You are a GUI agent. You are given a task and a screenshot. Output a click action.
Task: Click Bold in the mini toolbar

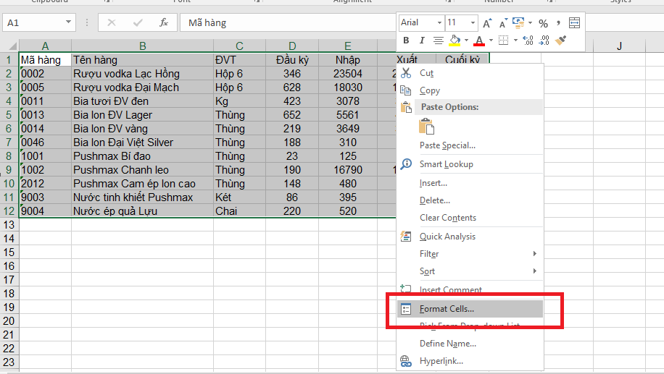(406, 41)
